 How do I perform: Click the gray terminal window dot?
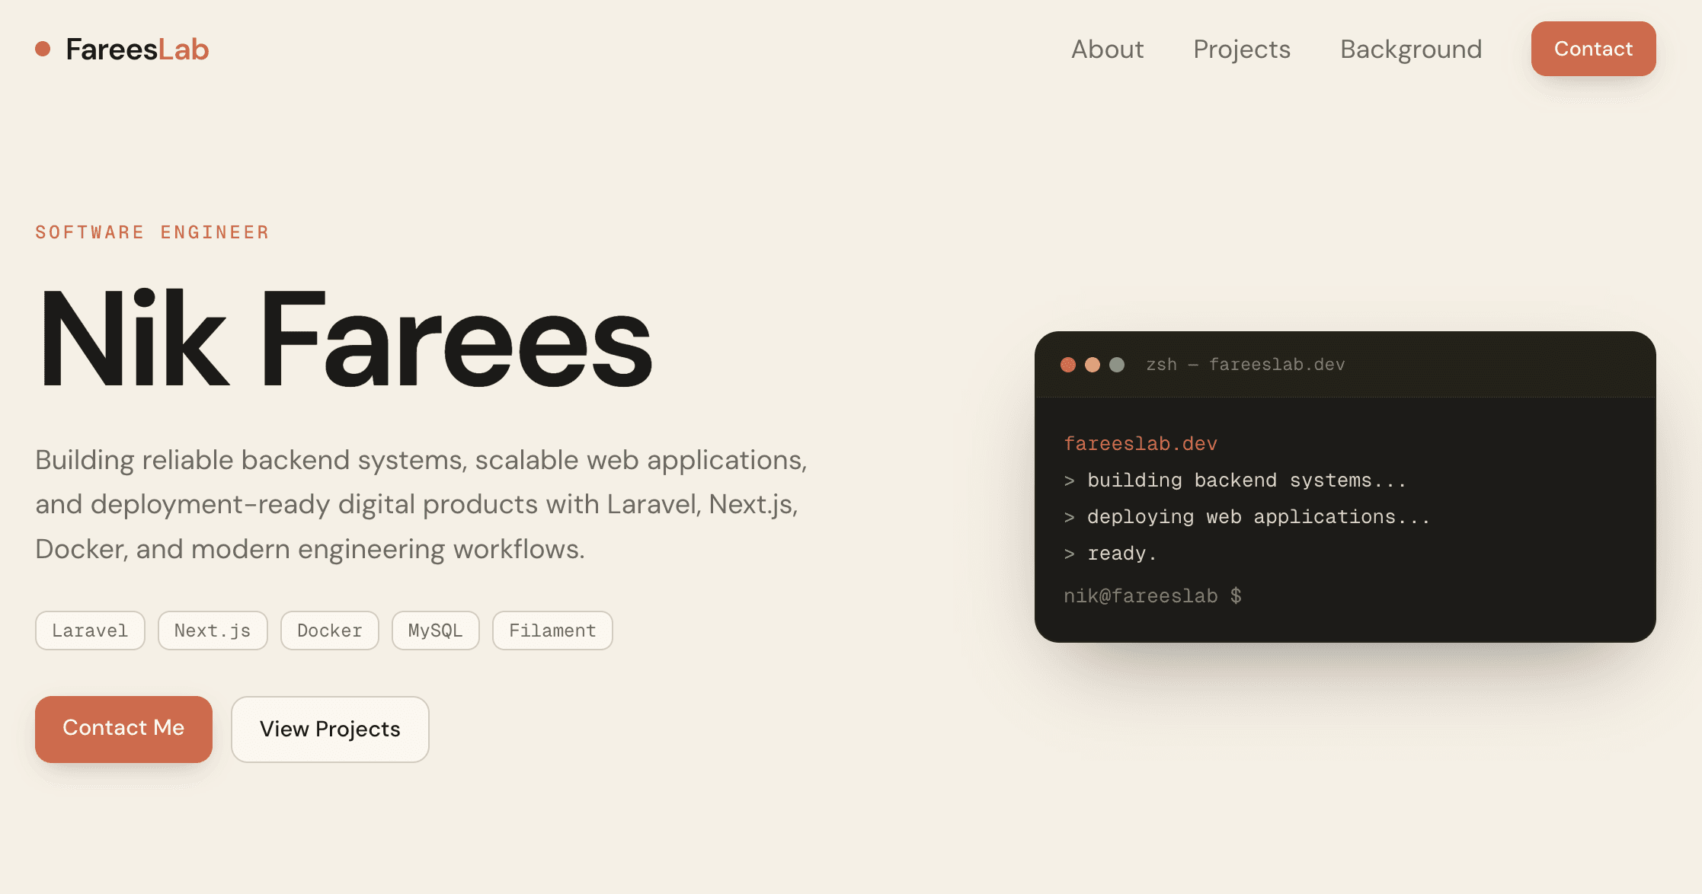(x=1117, y=365)
